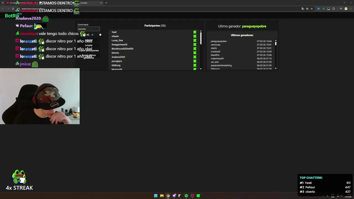This screenshot has width=354, height=199.
Task: Select participant Swagginhaze28
Action: pyautogui.click(x=119, y=44)
